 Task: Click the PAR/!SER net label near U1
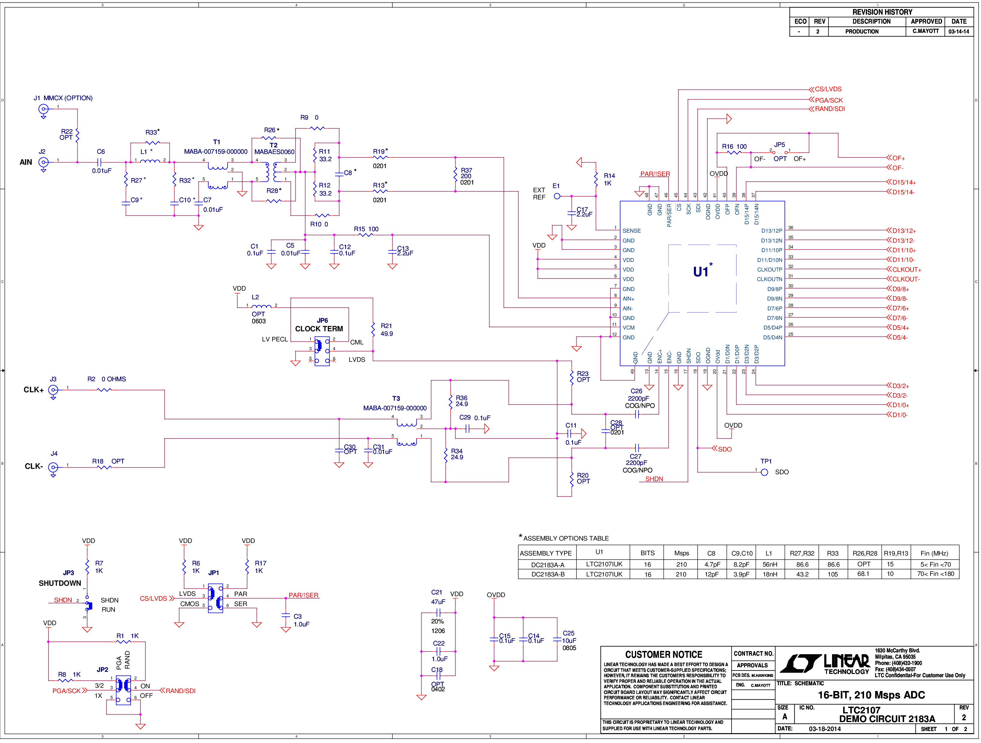(x=655, y=174)
